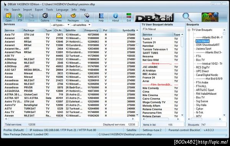Select Nat Geo Wild in bouquet list

(x=161, y=60)
